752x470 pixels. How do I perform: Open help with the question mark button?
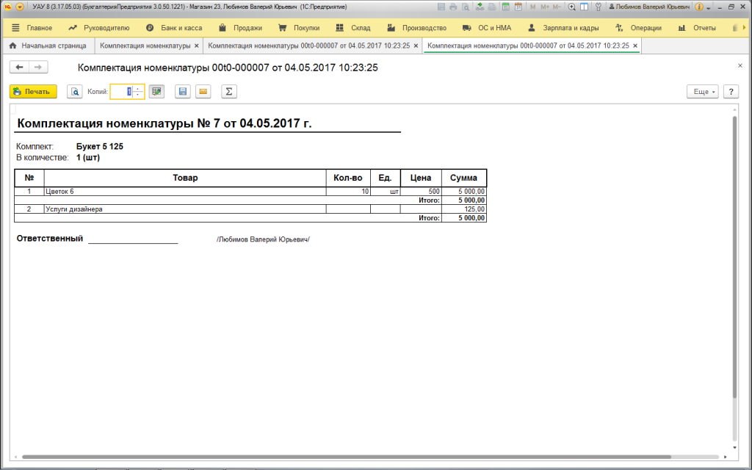point(731,92)
